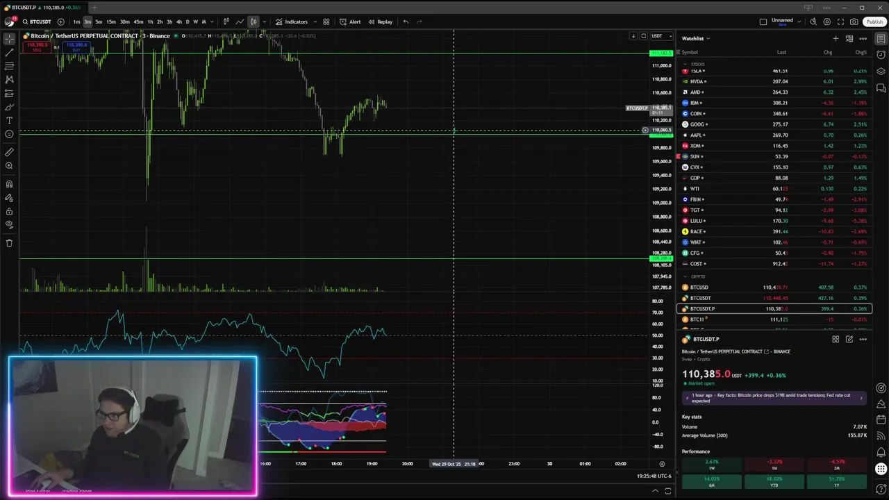Click the compare or add symbol plus
Image resolution: width=889 pixels, height=500 pixels.
(60, 22)
